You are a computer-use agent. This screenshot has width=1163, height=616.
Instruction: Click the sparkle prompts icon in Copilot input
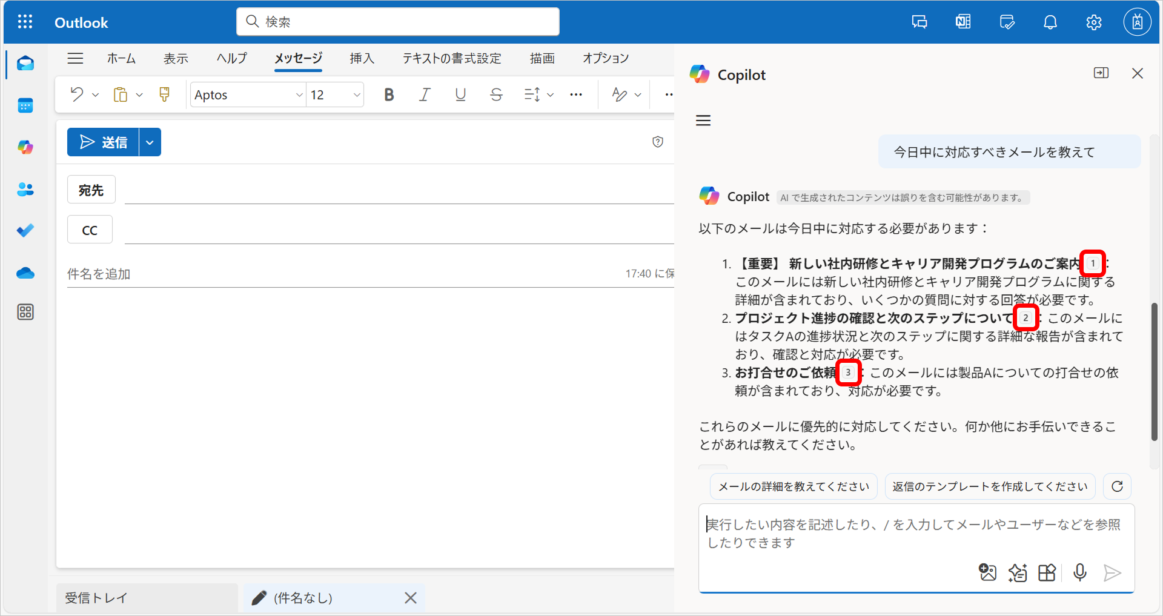point(1018,572)
